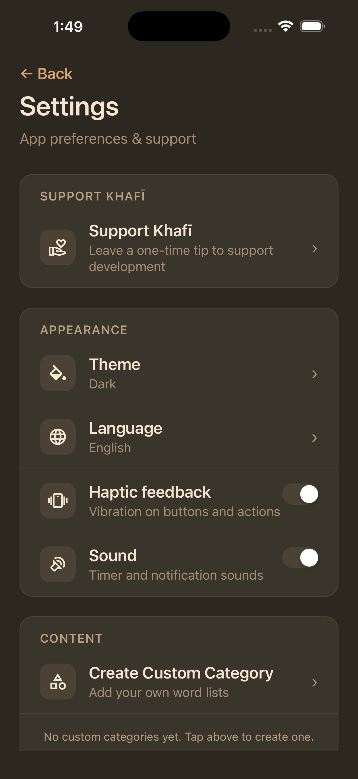Open Theme options via its chevron
This screenshot has width=358, height=779.
(315, 374)
